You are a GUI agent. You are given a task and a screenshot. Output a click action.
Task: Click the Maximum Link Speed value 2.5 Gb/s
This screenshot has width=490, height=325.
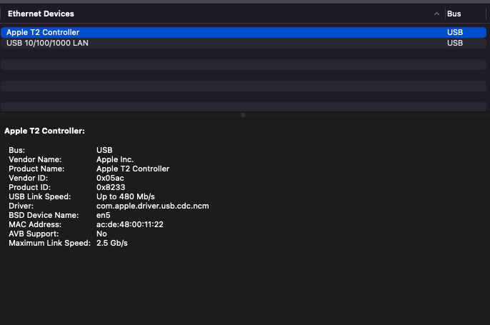pos(112,243)
